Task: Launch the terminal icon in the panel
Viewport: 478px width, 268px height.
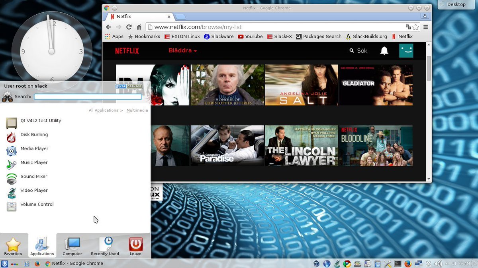Action: coord(398,264)
